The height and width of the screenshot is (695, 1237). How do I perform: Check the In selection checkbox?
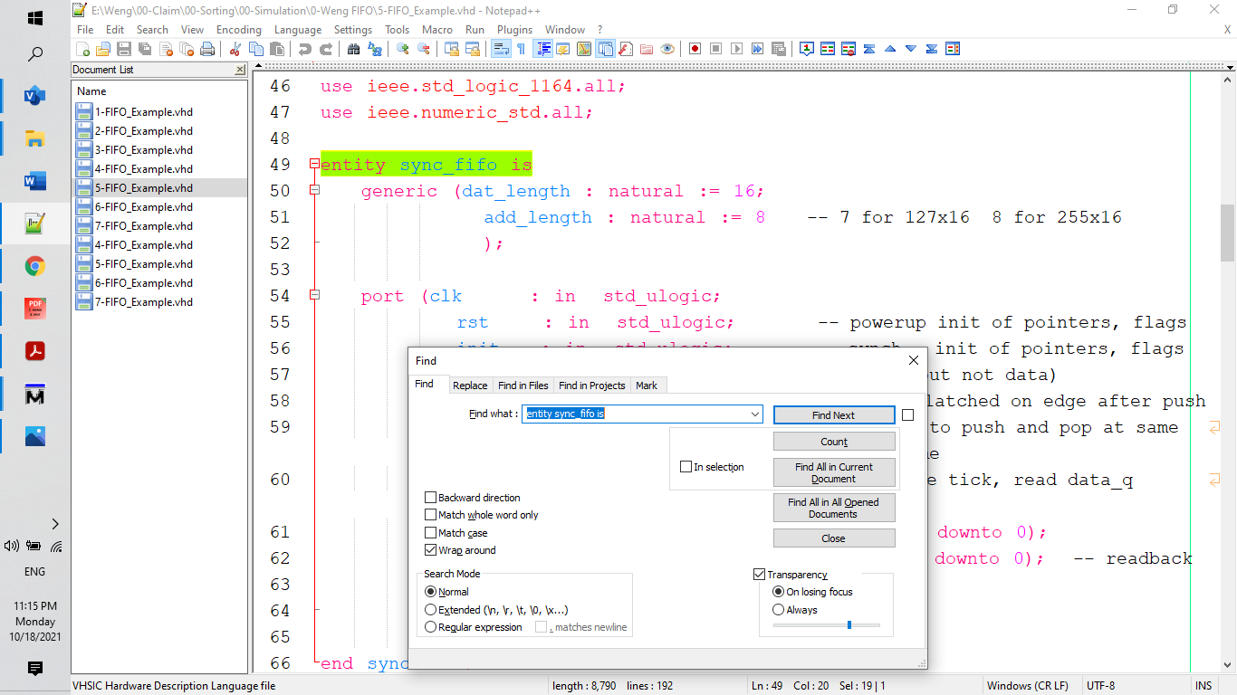[x=686, y=467]
